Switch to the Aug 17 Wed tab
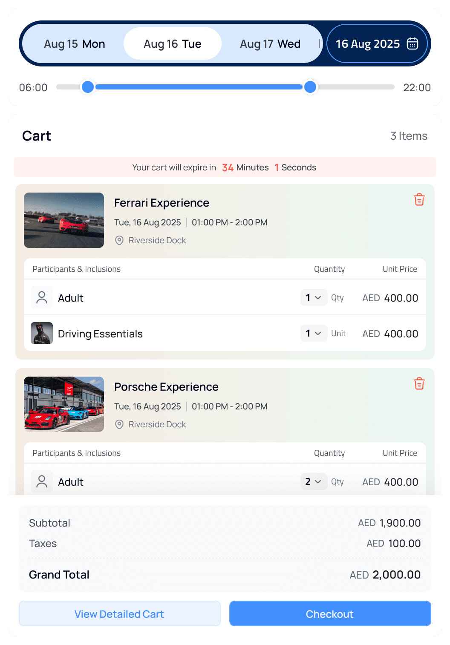Image resolution: width=450 pixels, height=645 pixels. point(270,43)
